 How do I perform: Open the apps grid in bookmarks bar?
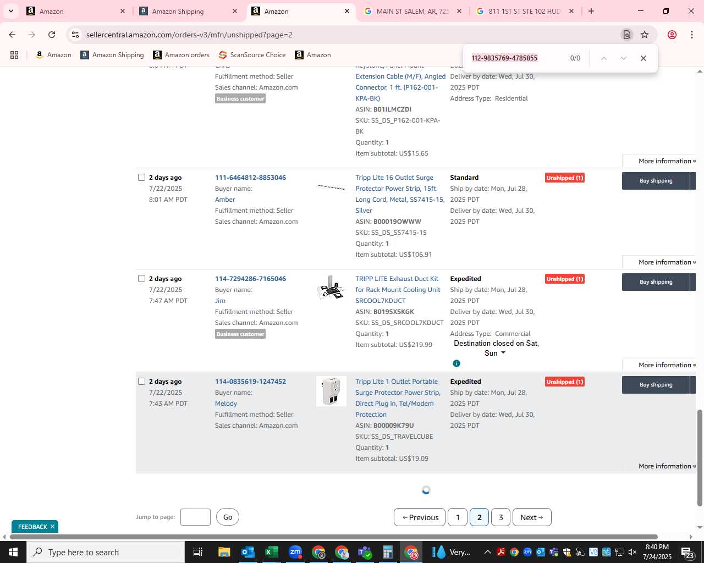pyautogui.click(x=14, y=55)
